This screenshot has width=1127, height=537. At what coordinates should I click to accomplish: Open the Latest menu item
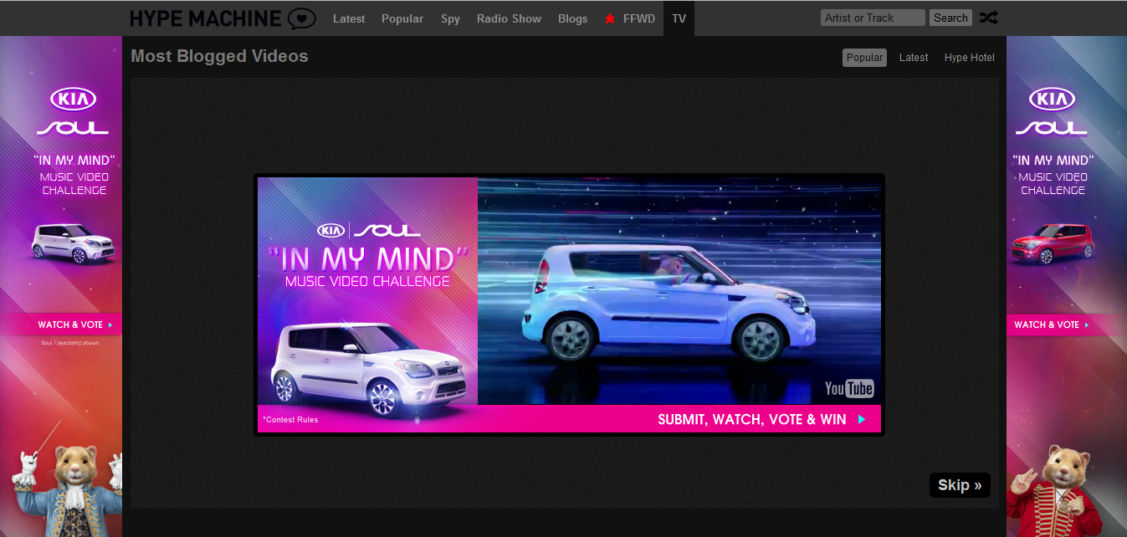(x=349, y=18)
